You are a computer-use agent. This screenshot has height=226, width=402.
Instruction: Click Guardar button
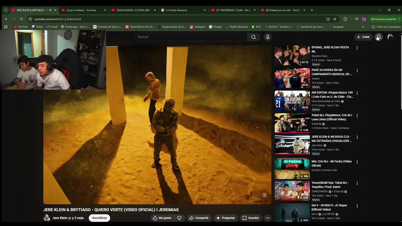click(x=251, y=218)
